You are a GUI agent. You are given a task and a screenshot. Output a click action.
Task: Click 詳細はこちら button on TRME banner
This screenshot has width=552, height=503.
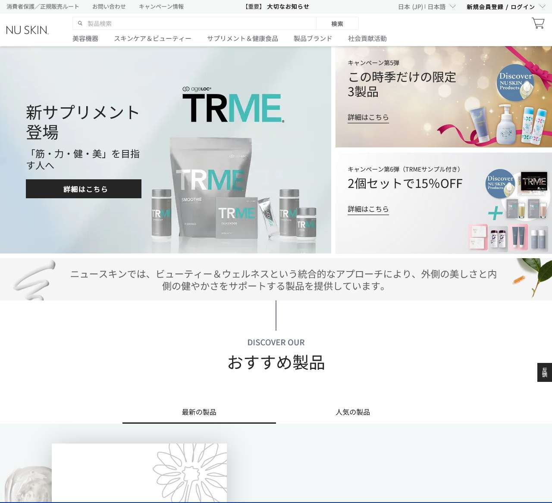click(84, 189)
